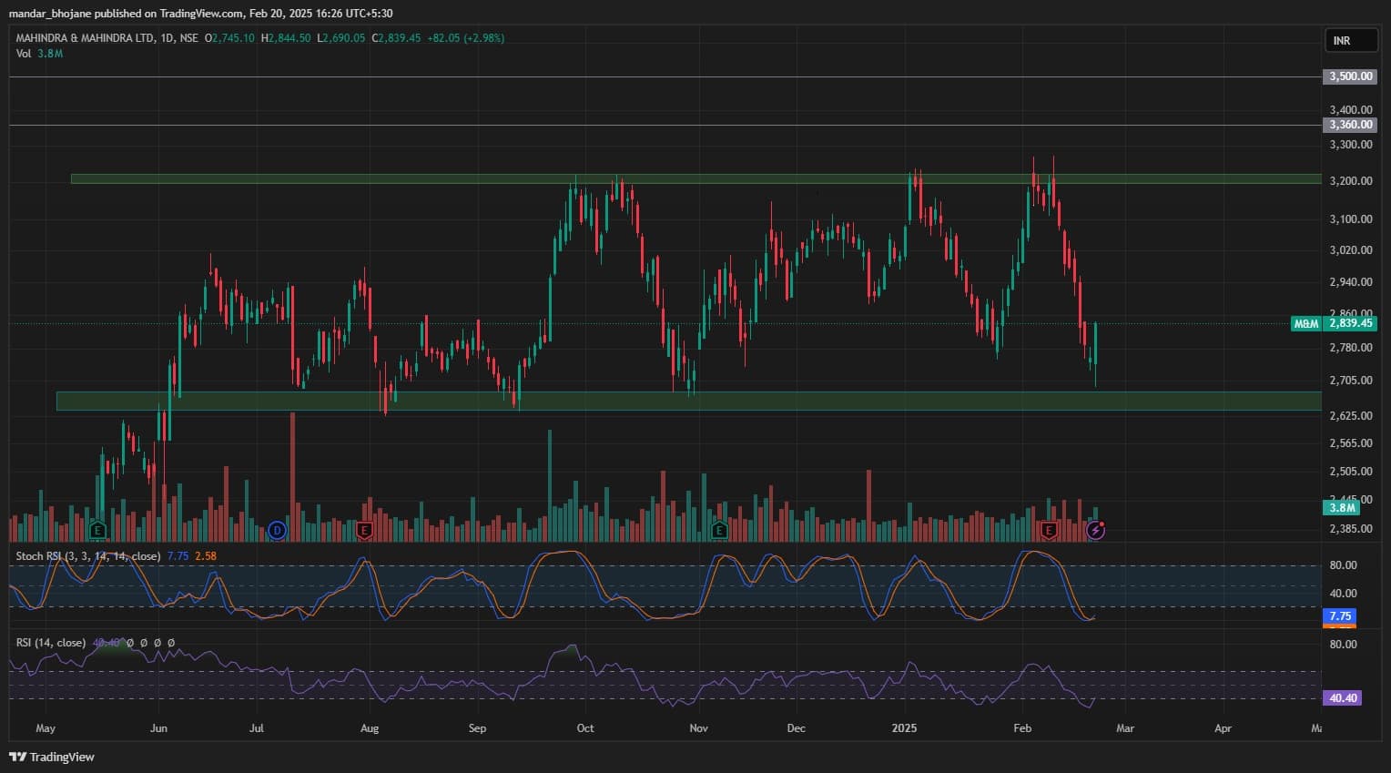Viewport: 1391px width, 773px height.
Task: Click the low value 2,690.05
Action: click(343, 38)
